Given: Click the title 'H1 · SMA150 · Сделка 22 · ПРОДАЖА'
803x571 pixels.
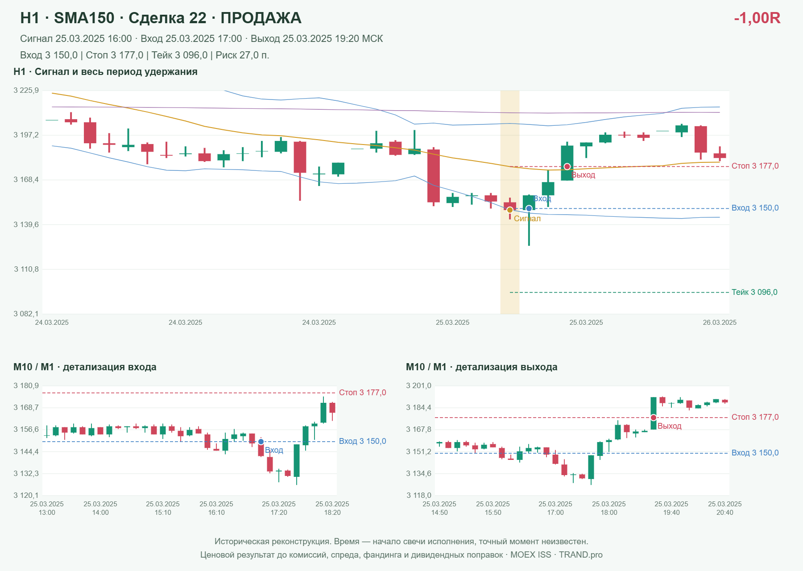Looking at the screenshot, I should coord(161,18).
